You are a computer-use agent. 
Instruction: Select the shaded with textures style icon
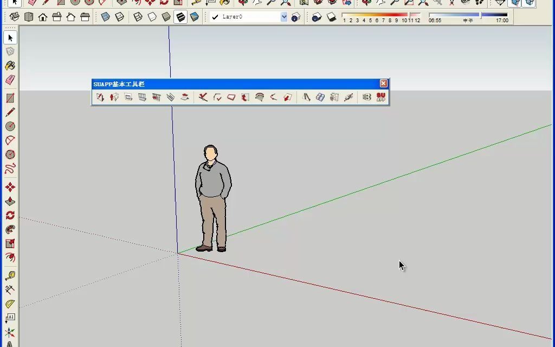pos(180,16)
